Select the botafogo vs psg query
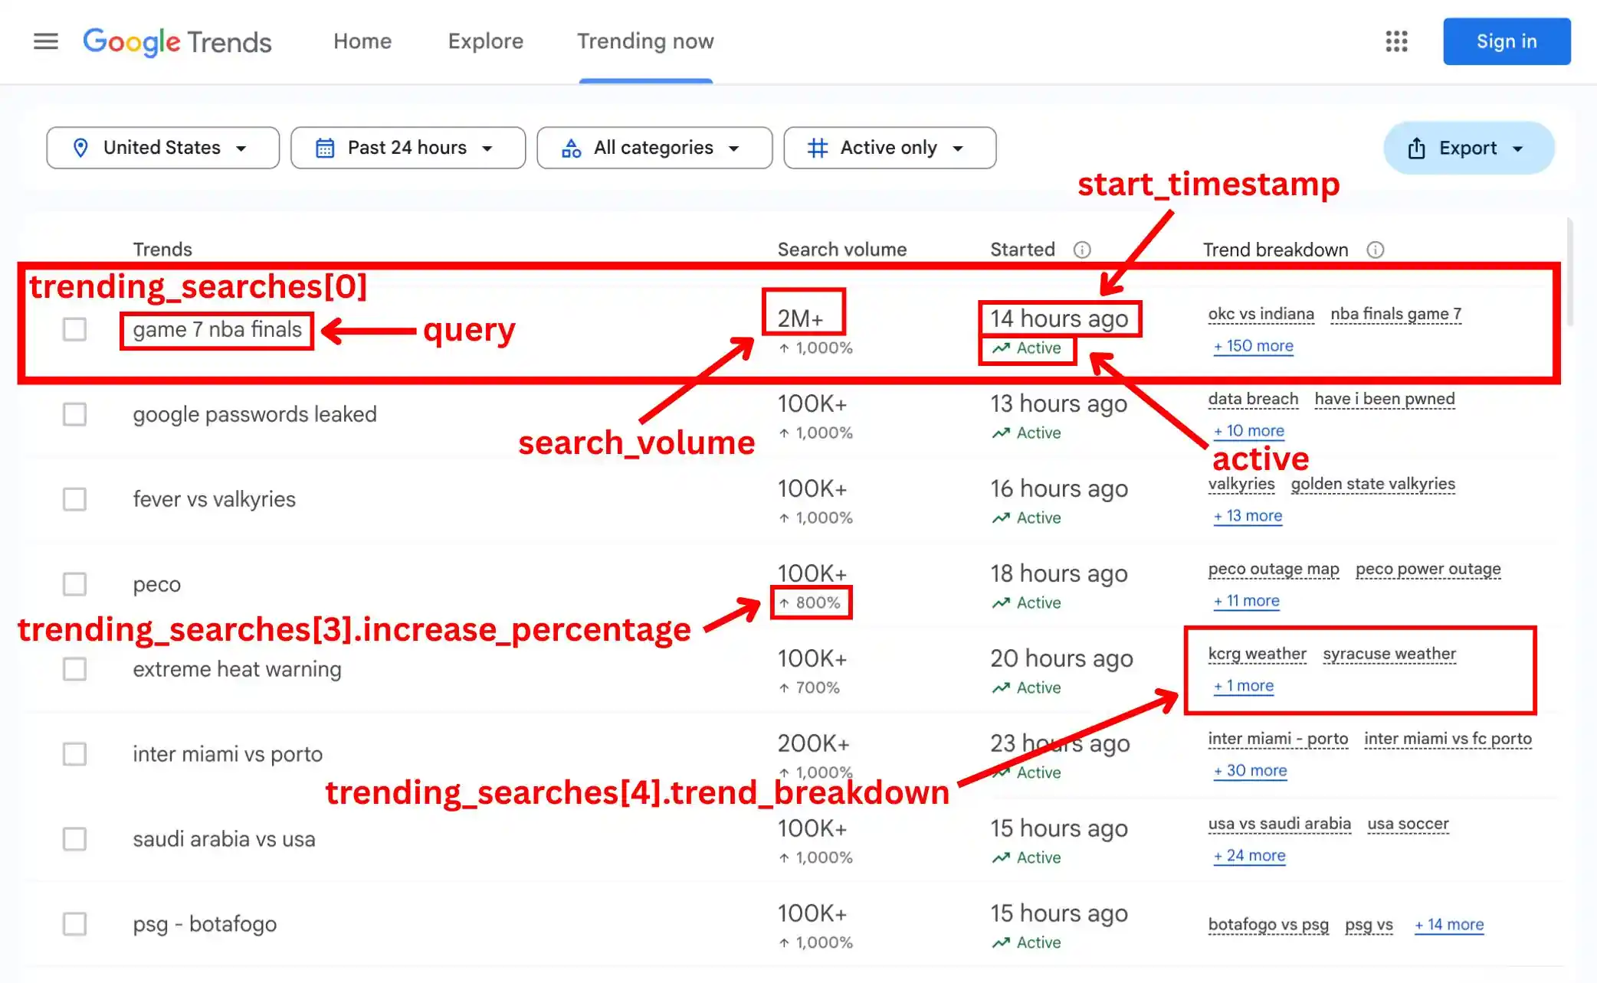 click(x=1269, y=925)
